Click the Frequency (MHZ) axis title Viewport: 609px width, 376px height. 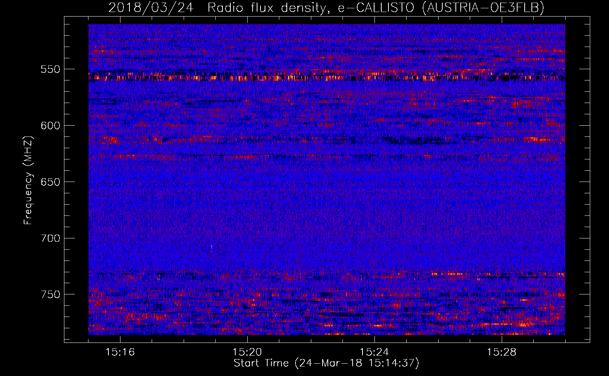(29, 180)
